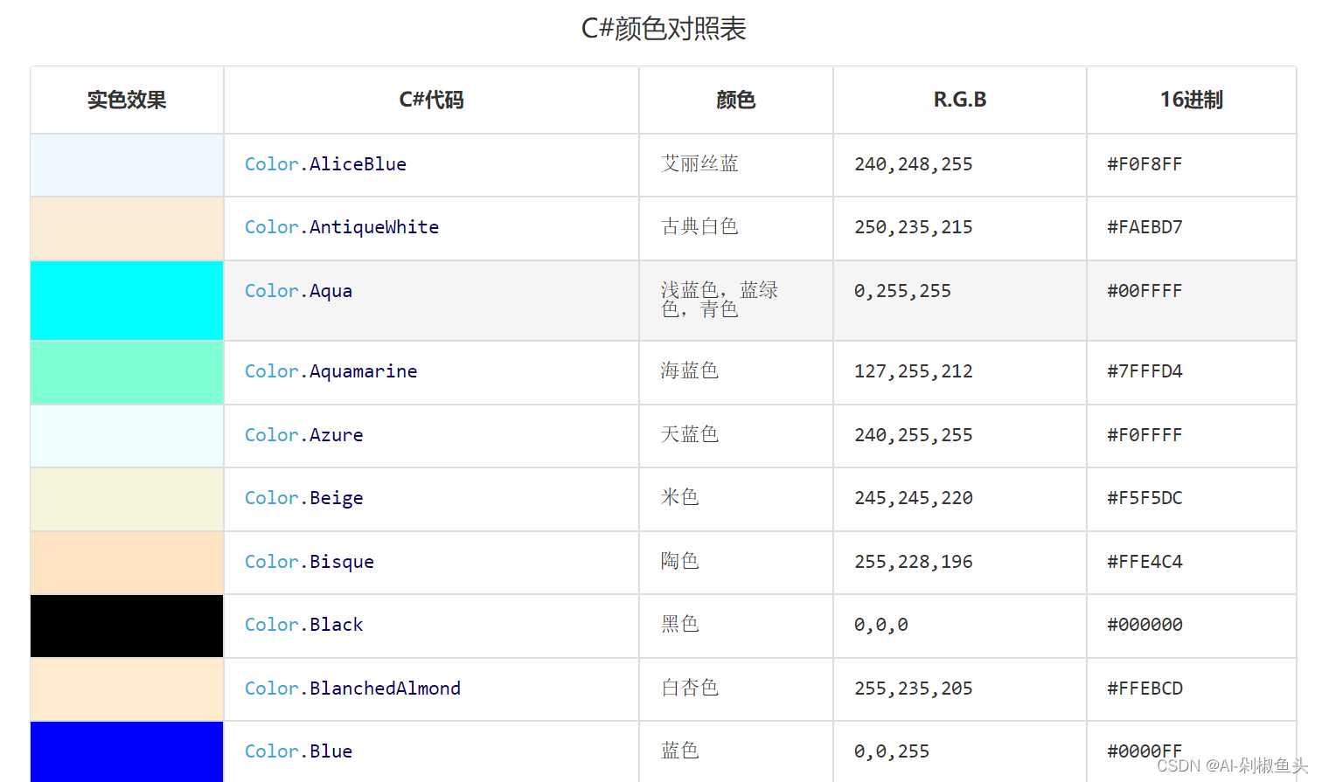This screenshot has height=782, width=1322.
Task: Click the Color.AntiqueWhite link
Action: pyautogui.click(x=342, y=227)
